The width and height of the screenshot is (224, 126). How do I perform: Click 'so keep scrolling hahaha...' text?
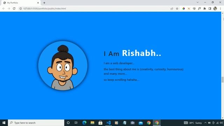pos(121,80)
